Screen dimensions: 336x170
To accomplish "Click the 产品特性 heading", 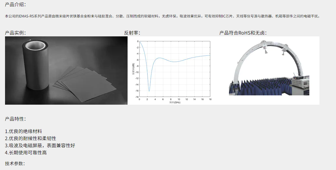I will click(x=15, y=119).
